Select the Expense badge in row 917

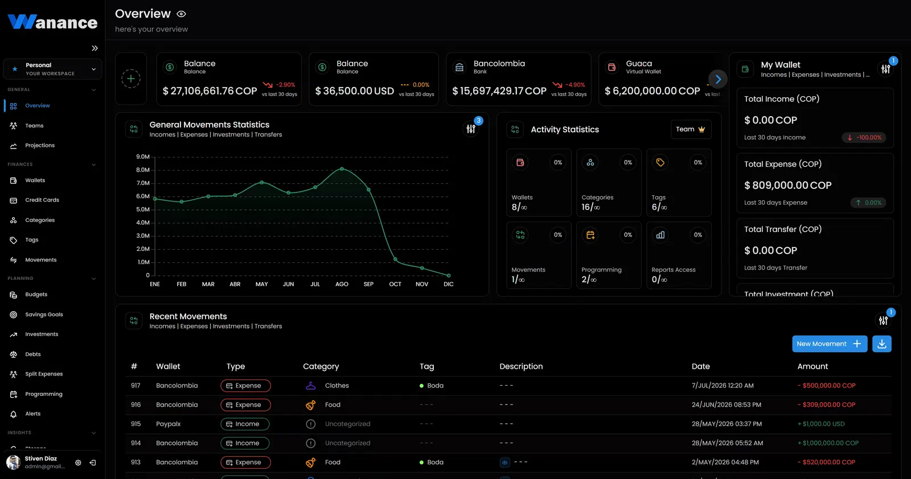pyautogui.click(x=245, y=386)
